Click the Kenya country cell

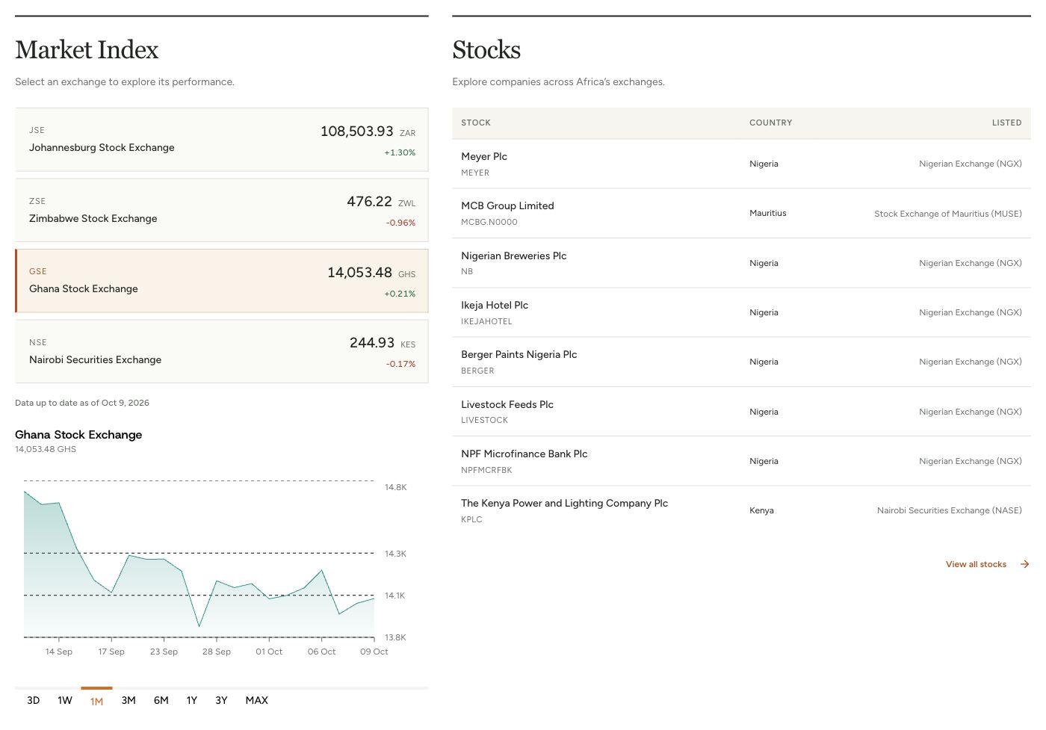point(761,510)
